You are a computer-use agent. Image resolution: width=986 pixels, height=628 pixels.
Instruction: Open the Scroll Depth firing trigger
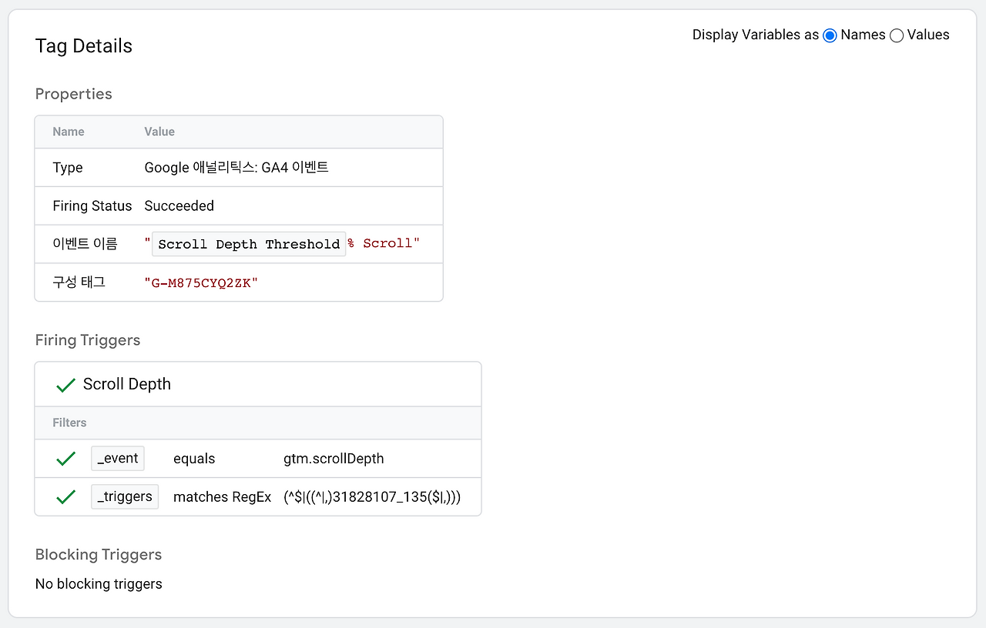click(127, 384)
